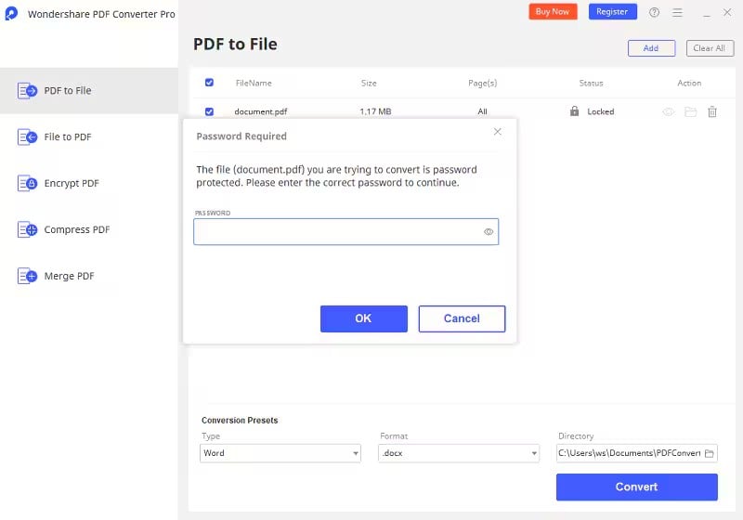The height and width of the screenshot is (520, 743).
Task: Show password using eye toggle
Action: click(489, 231)
